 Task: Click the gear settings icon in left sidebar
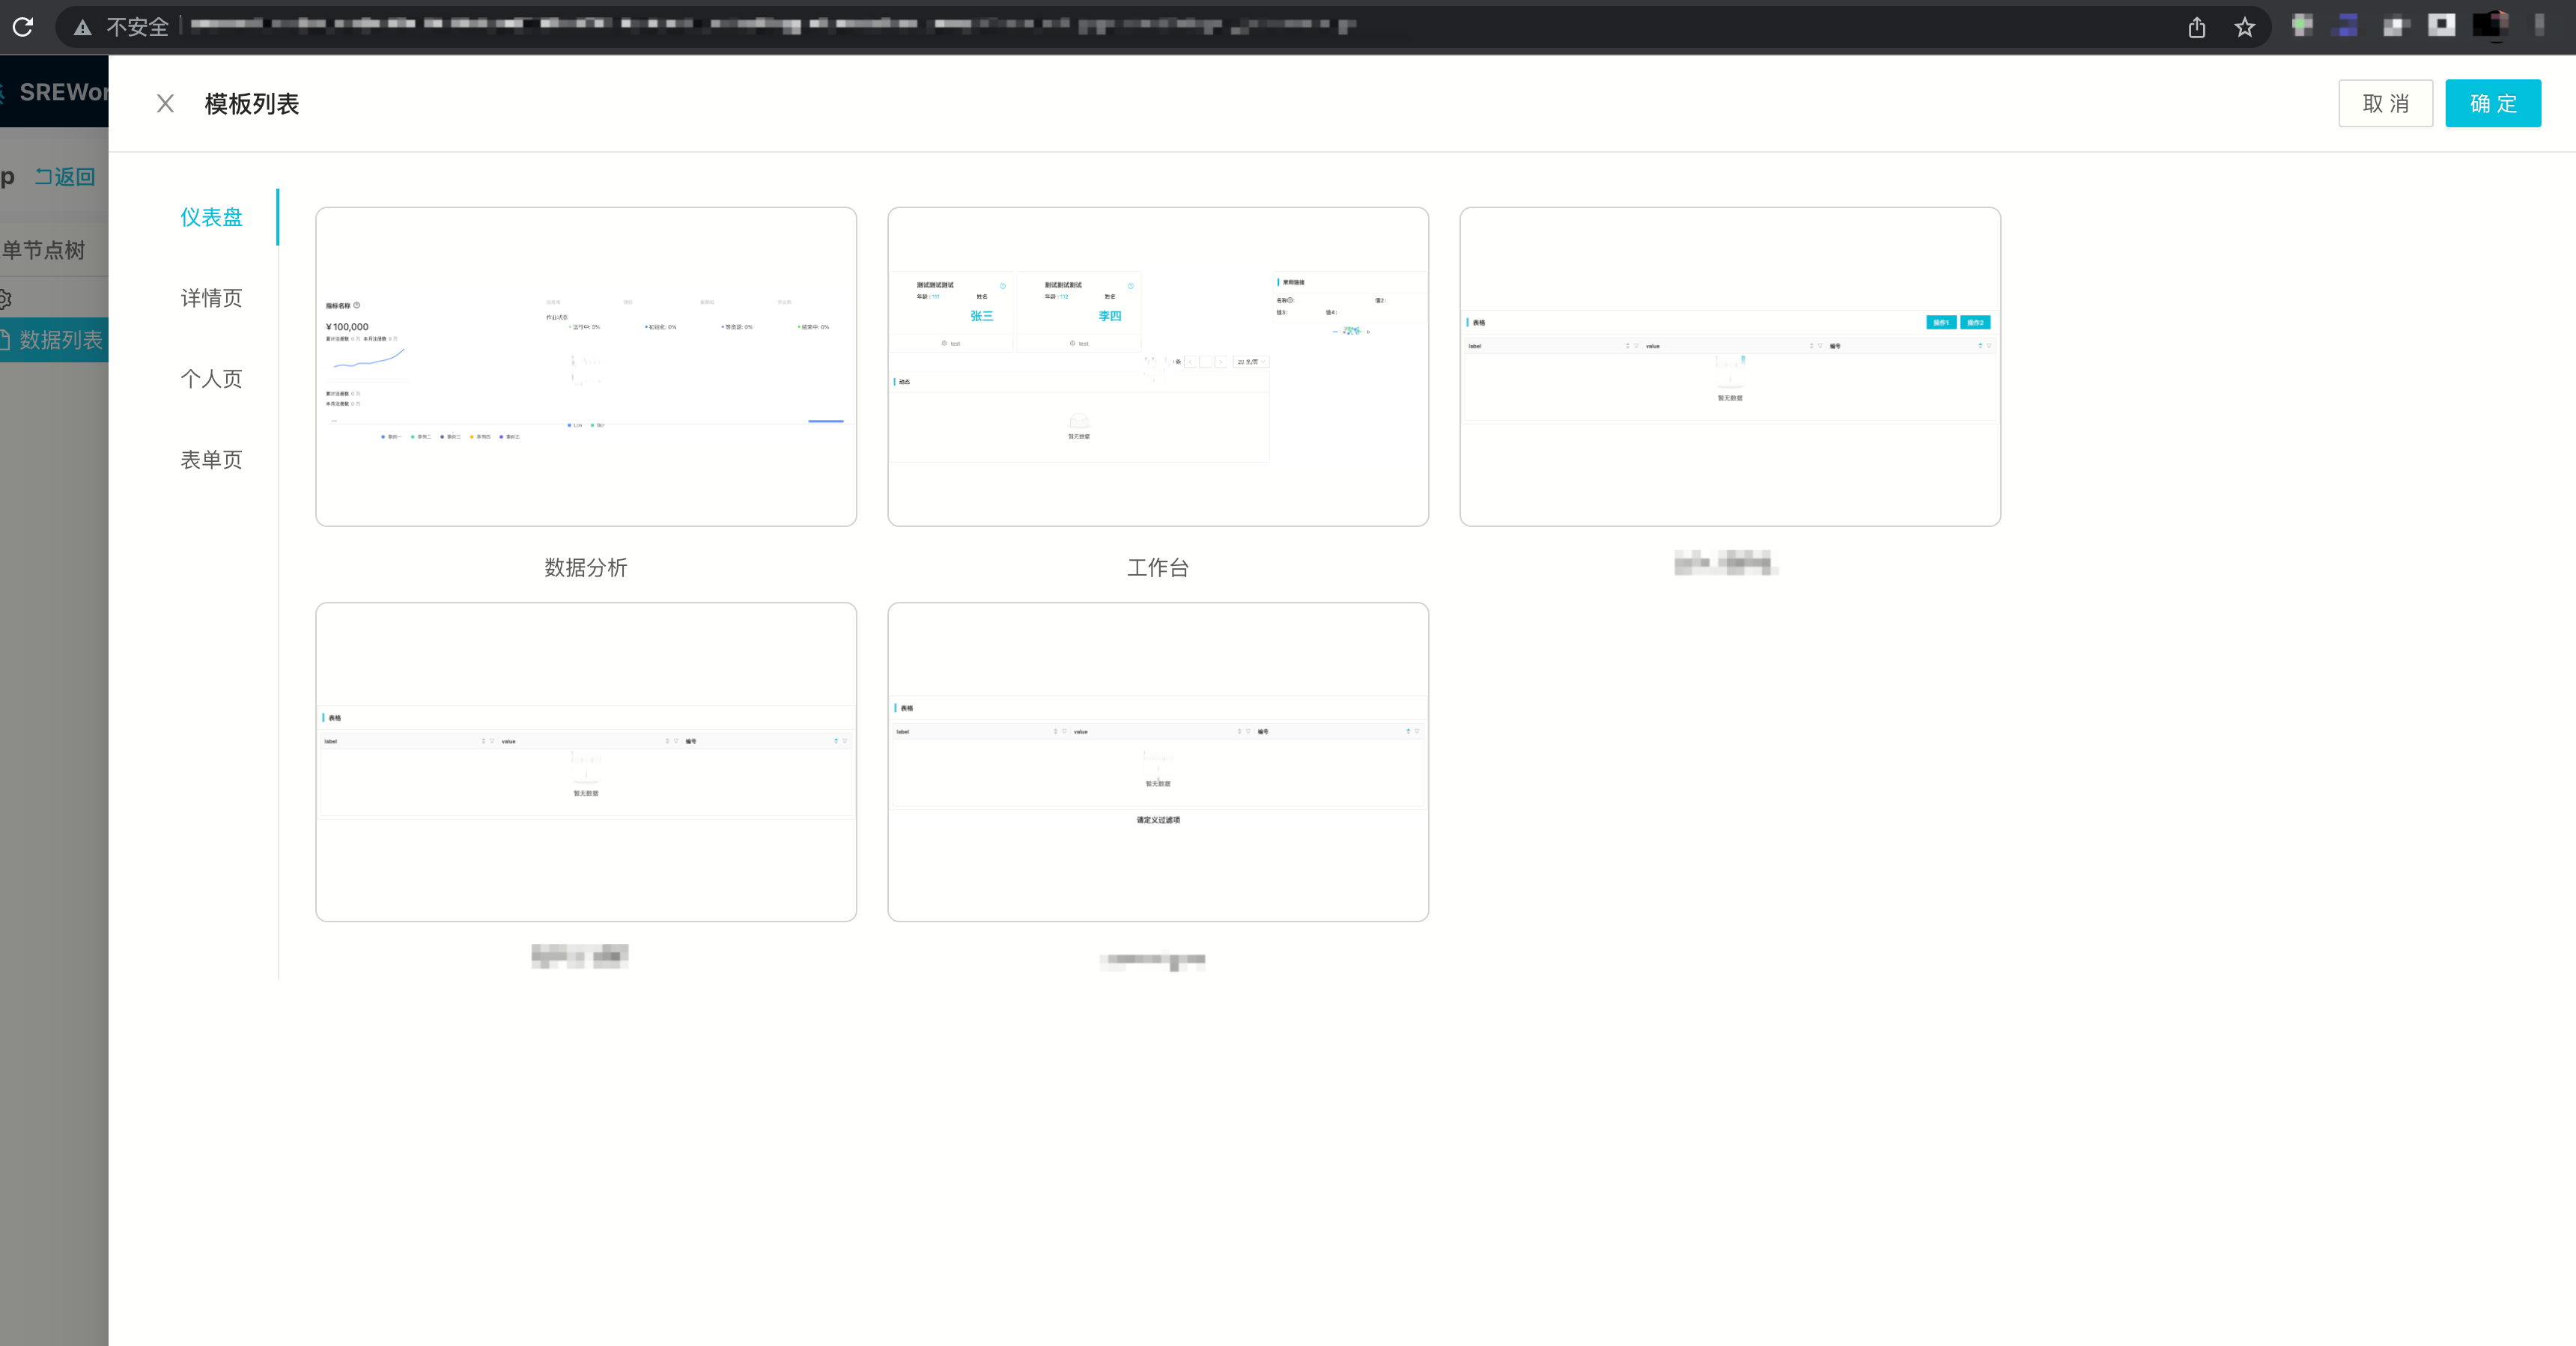[x=5, y=299]
